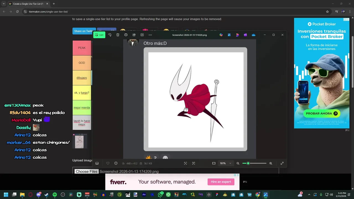This screenshot has height=199, width=354.
Task: Bookmark this page with the star icon
Action: click(327, 12)
